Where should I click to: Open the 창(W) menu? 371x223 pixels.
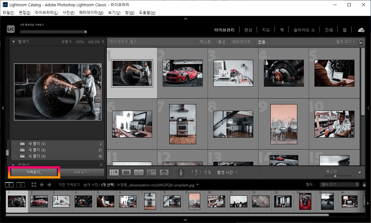pos(129,13)
